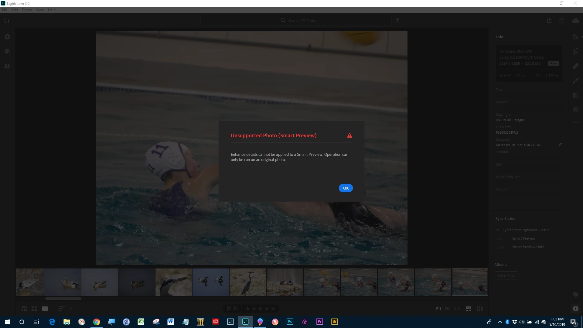Toggle show original comparison view
The width and height of the screenshot is (583, 328).
coord(480,309)
